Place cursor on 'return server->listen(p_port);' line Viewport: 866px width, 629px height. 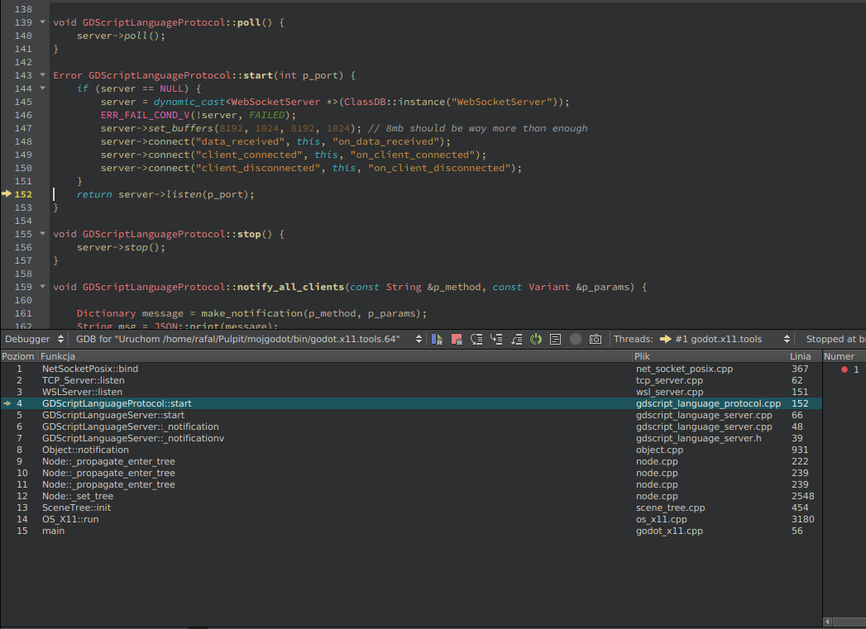tap(165, 194)
